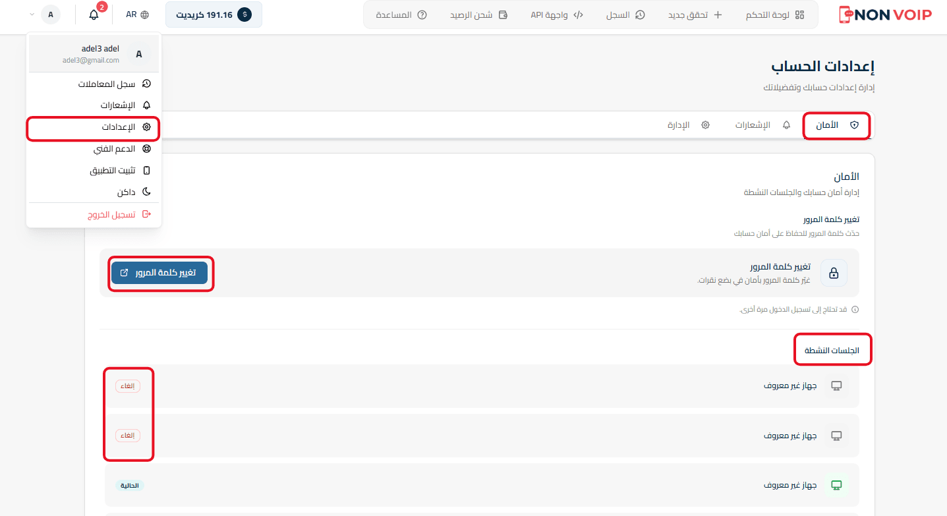
Task: Click the code icon for واجهة API
Action: tap(578, 14)
